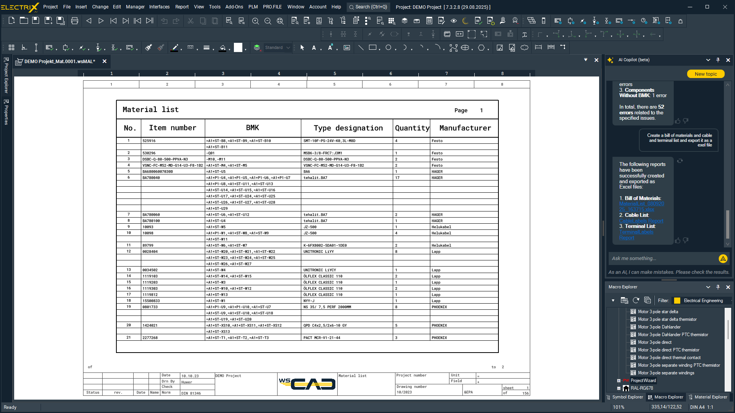This screenshot has width=735, height=413.
Task: Select the rectangle drawing tool
Action: [372, 47]
